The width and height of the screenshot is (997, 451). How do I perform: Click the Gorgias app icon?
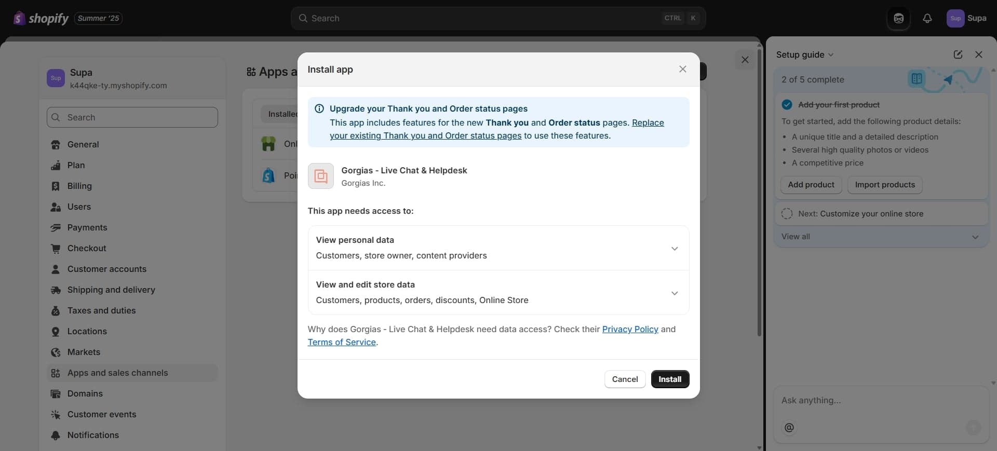coord(320,176)
